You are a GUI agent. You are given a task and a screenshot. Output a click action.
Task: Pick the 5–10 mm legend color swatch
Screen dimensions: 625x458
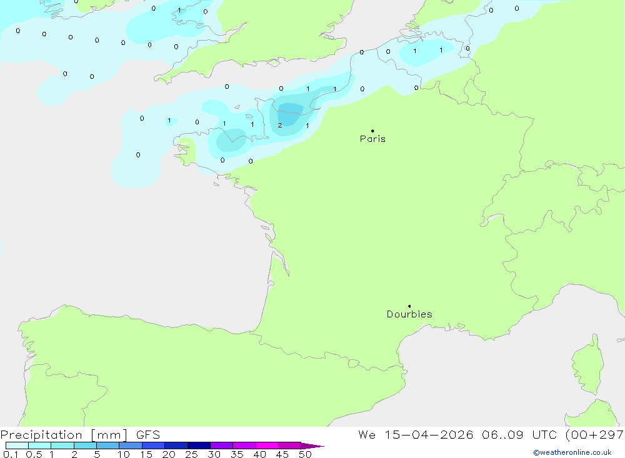108,446
